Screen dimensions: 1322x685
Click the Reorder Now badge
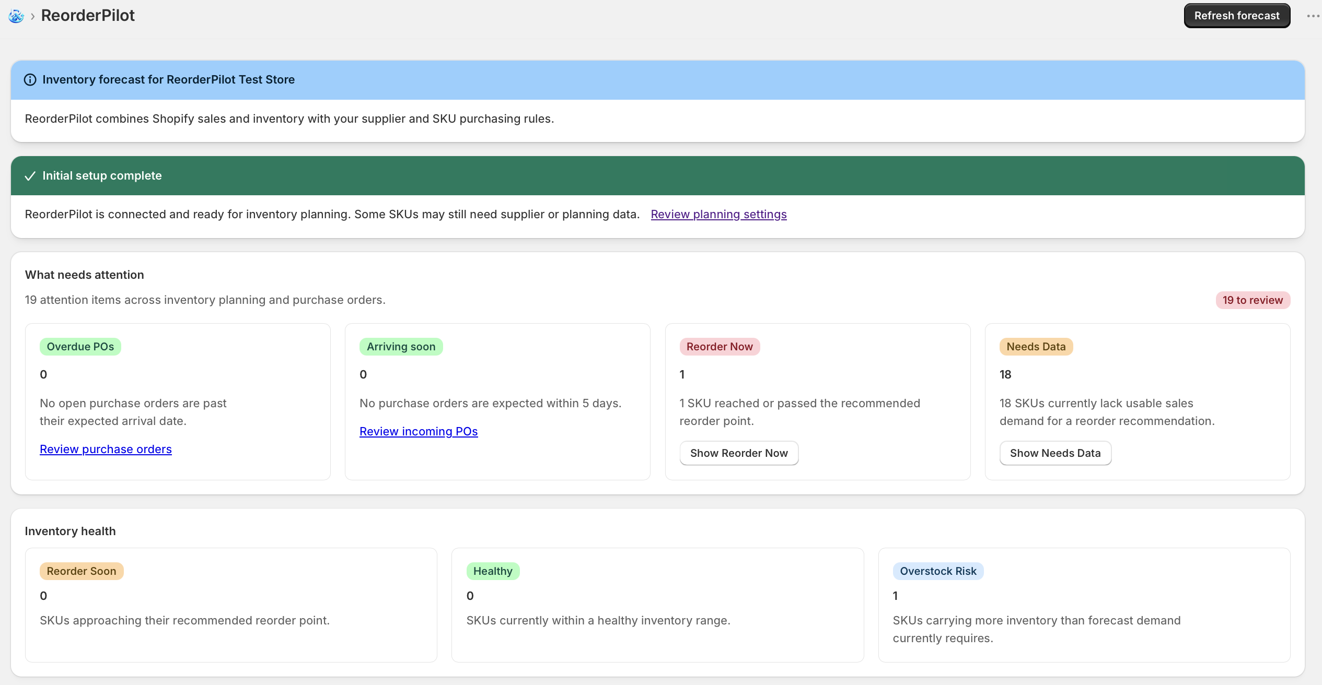pyautogui.click(x=720, y=347)
